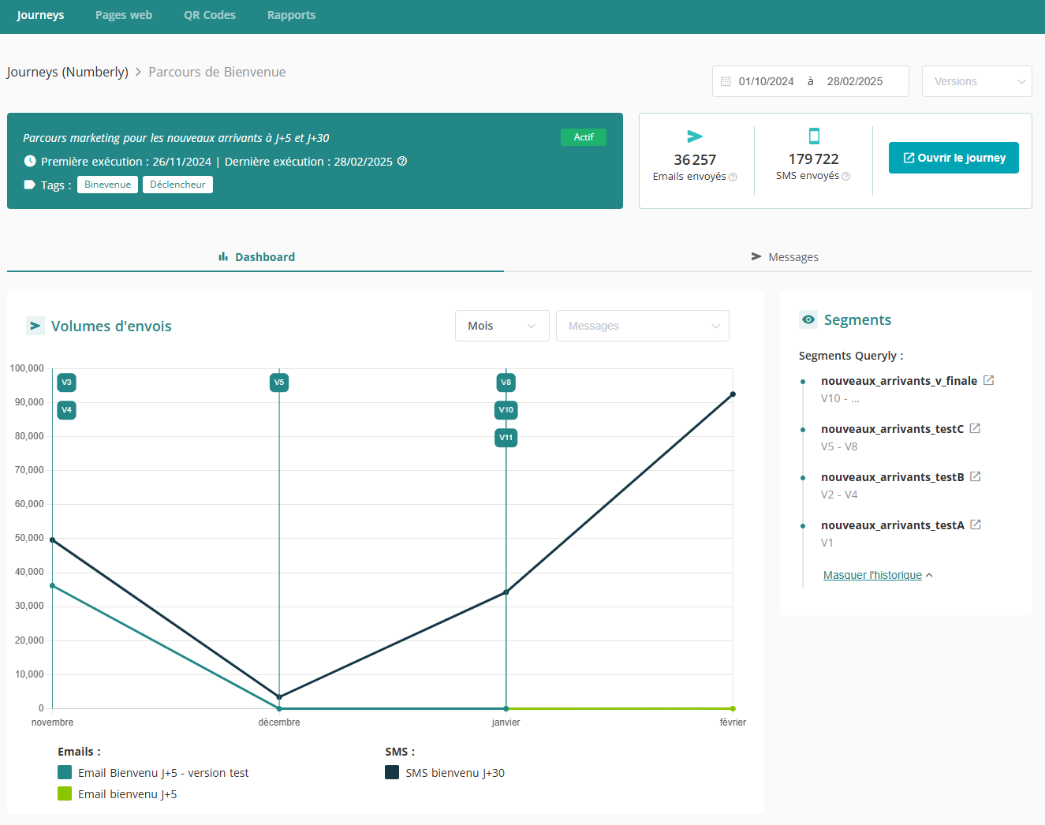Click help icon next to Dernière exécution
Screen dimensions: 1045x825
[402, 161]
